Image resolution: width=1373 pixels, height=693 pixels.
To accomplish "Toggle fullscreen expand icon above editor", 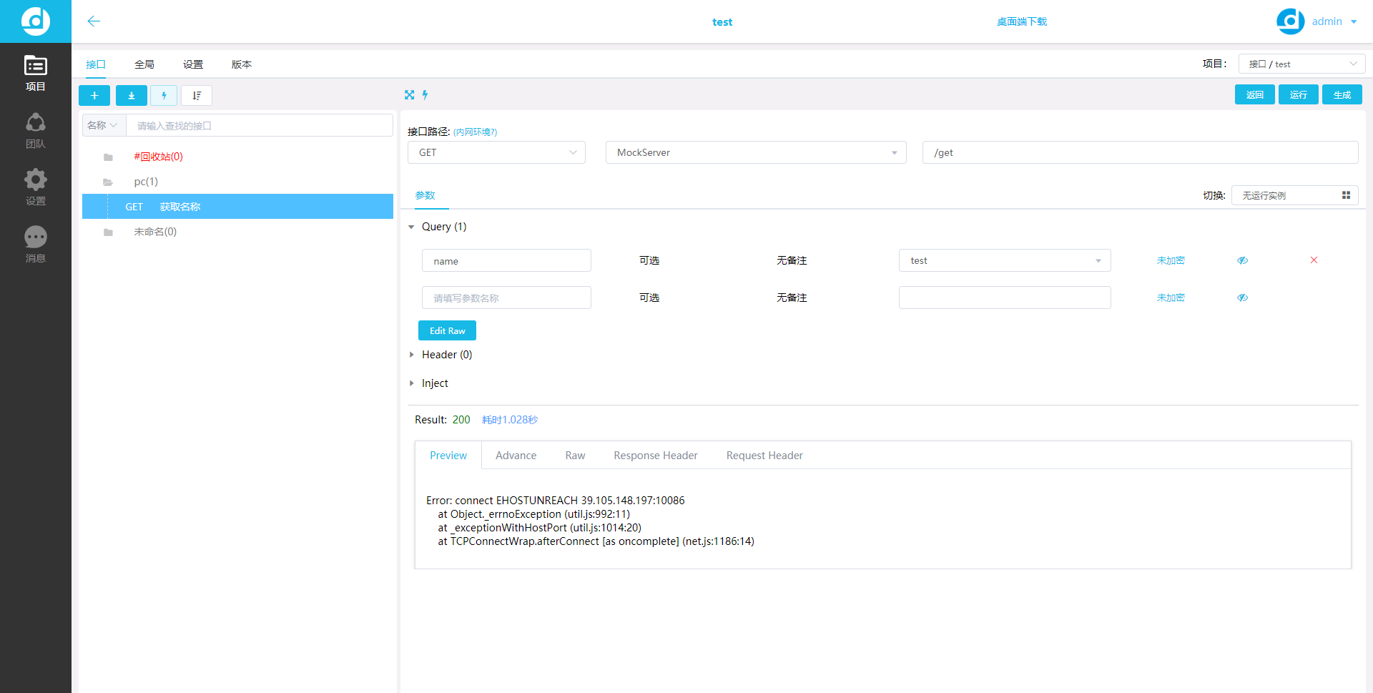I will point(409,94).
